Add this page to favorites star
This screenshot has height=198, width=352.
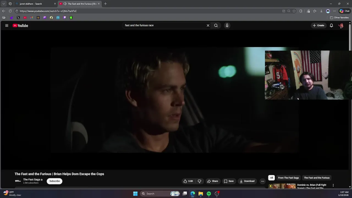pos(294,11)
